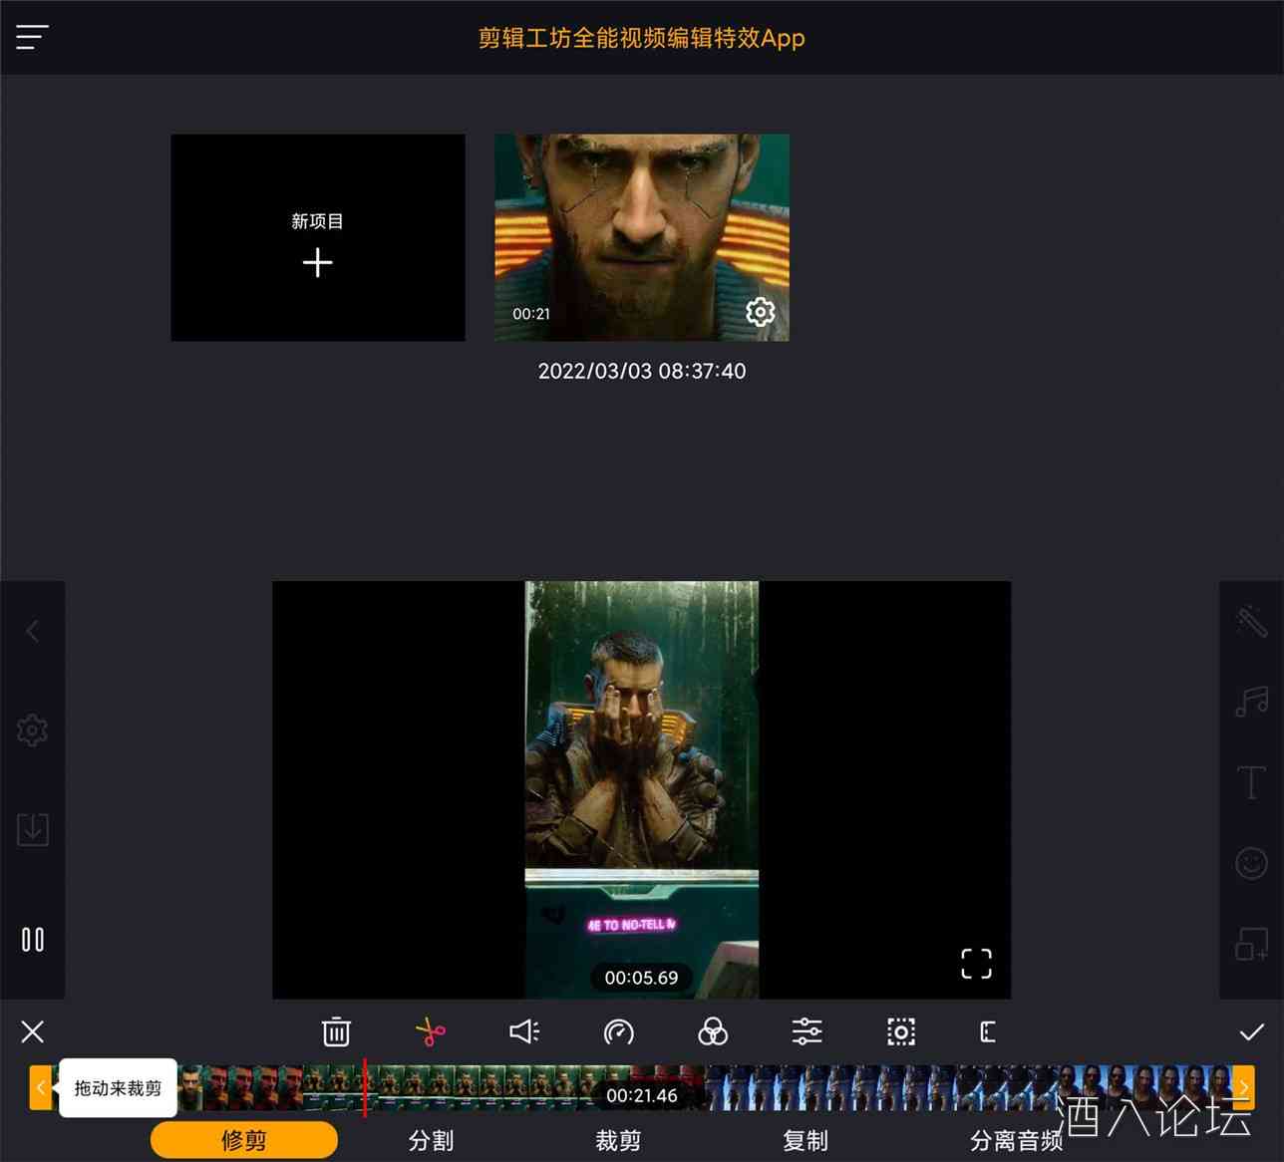Pause playback with the pause button
This screenshot has width=1284, height=1162.
[32, 939]
